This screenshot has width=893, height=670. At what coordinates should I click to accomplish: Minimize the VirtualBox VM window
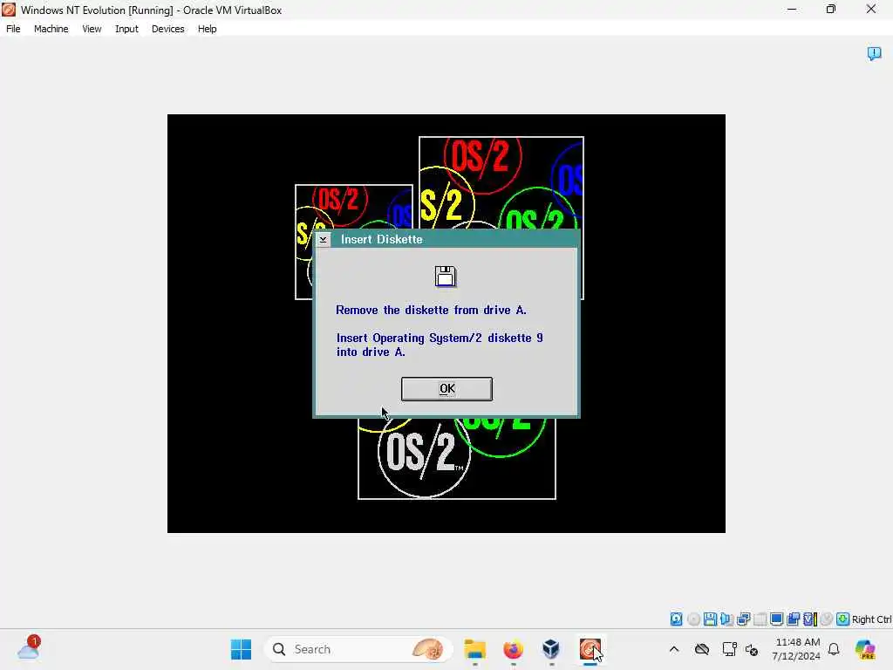792,9
